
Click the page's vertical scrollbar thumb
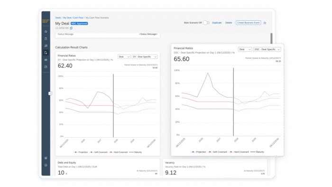[x=271, y=38]
